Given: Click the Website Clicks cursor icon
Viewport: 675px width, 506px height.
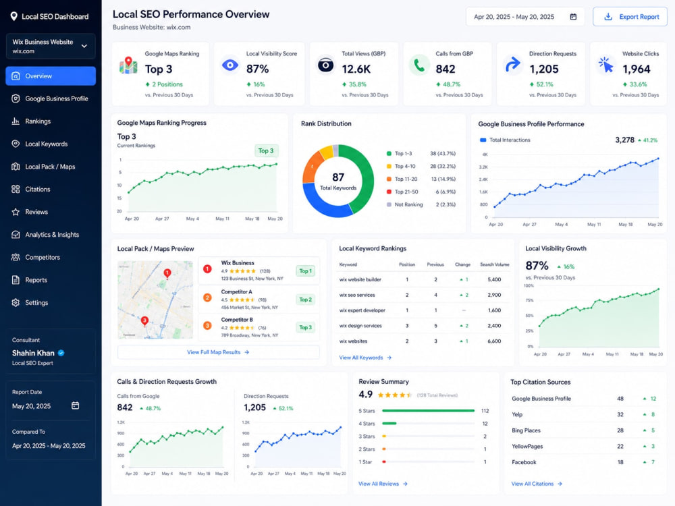Looking at the screenshot, I should point(606,65).
